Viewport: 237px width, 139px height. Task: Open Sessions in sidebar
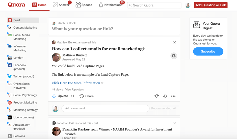(x=19, y=136)
